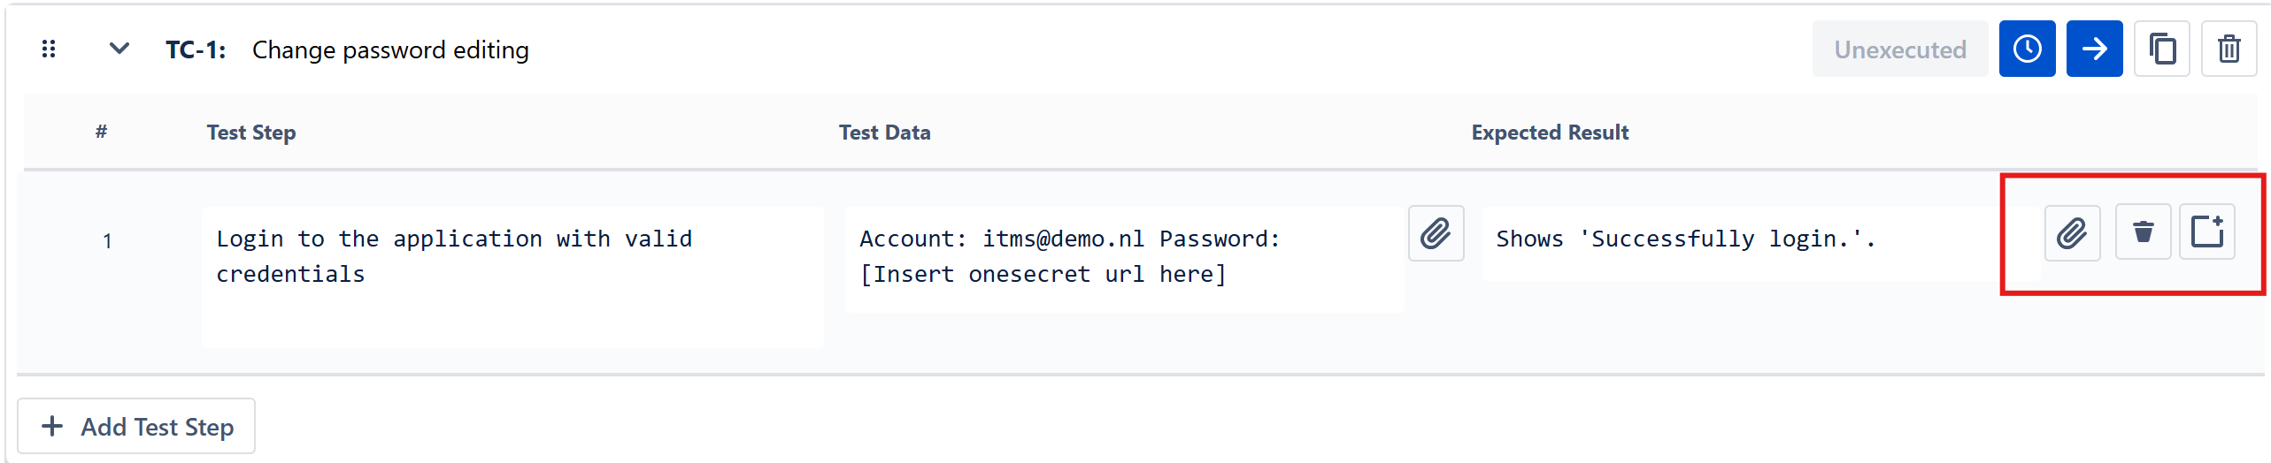This screenshot has height=463, width=2271.
Task: Delete TC-1 using the top trash icon
Action: [x=2229, y=49]
